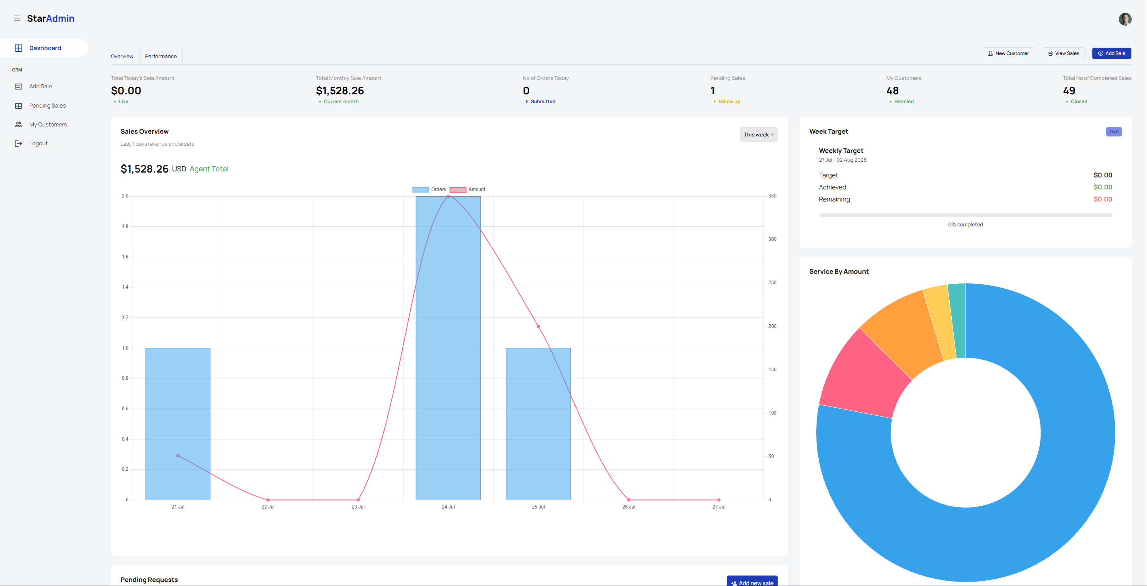
Task: Switch to the Performance tab
Action: (161, 57)
